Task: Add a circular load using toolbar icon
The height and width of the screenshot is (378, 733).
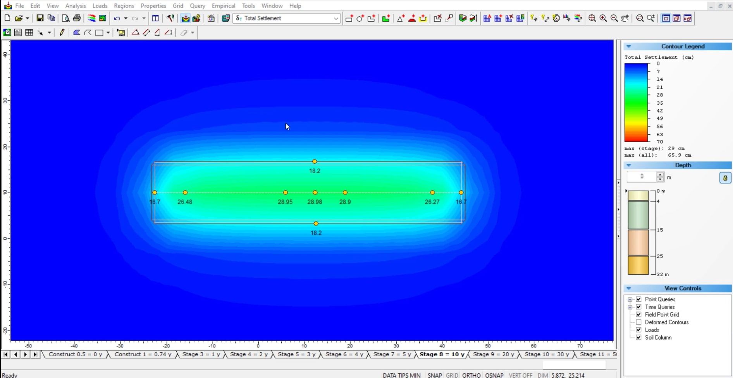Action: point(360,18)
